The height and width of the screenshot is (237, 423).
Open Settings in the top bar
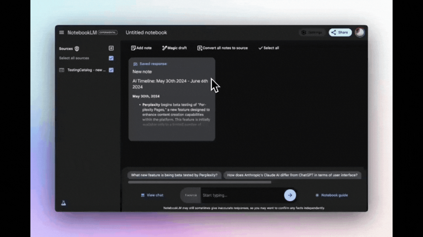(x=312, y=33)
